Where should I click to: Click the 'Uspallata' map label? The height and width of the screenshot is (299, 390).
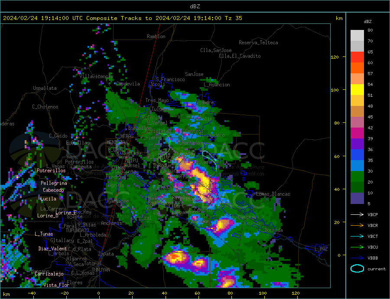coord(45,88)
